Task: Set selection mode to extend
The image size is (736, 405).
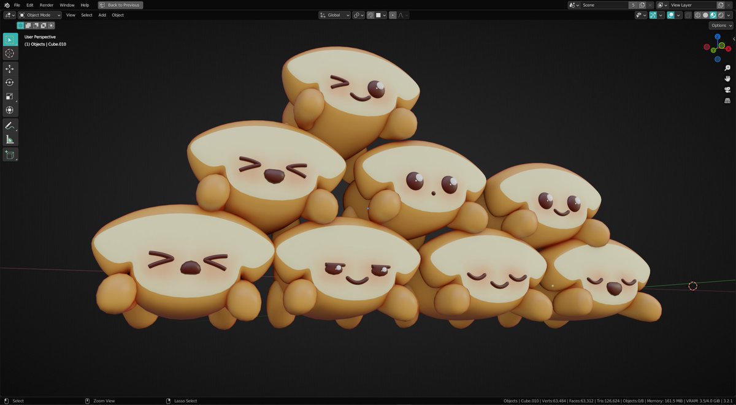Action: (x=28, y=25)
